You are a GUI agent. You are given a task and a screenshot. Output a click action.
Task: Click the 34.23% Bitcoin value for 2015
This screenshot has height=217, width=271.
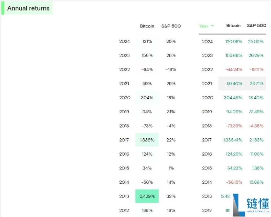(x=234, y=168)
